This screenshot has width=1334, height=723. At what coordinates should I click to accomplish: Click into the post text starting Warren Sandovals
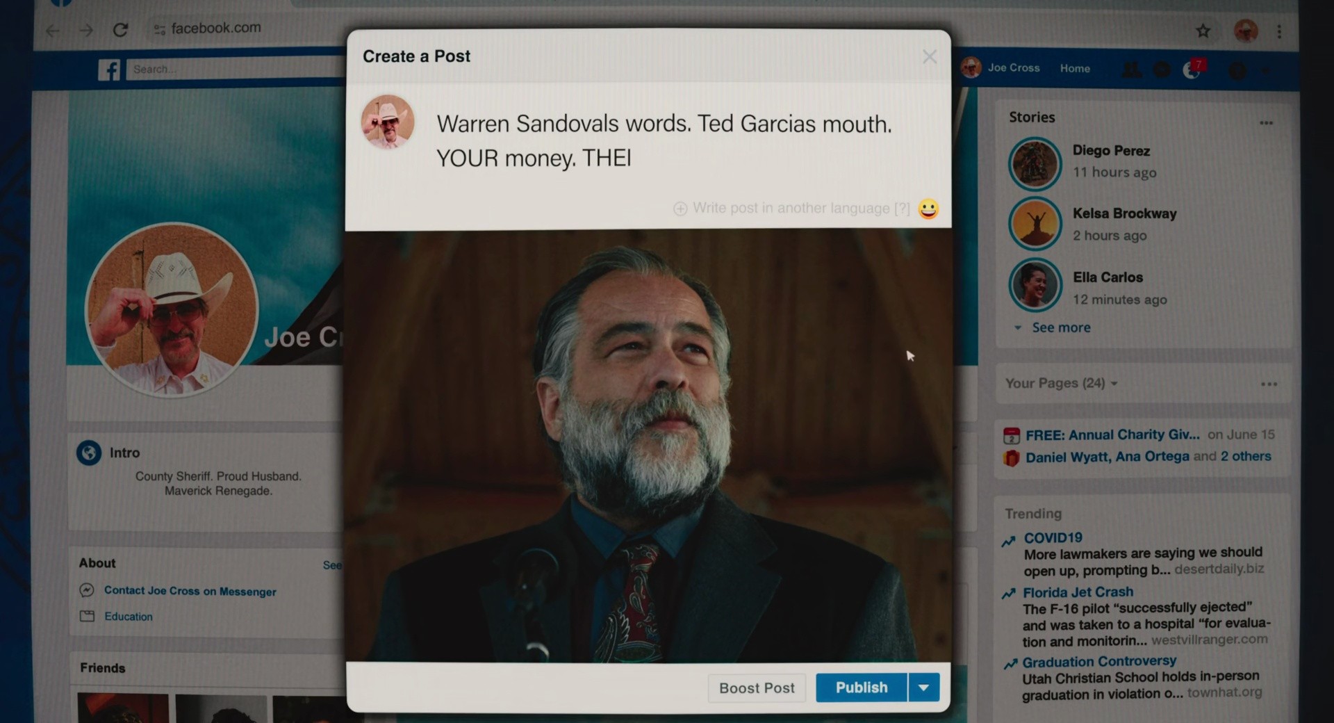[664, 141]
